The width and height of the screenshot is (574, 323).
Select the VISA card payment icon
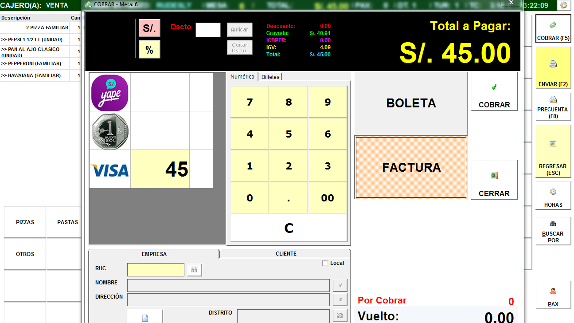pos(109,170)
